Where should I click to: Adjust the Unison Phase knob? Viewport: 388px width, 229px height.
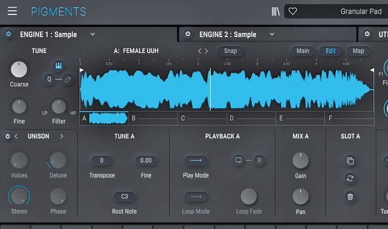click(58, 196)
